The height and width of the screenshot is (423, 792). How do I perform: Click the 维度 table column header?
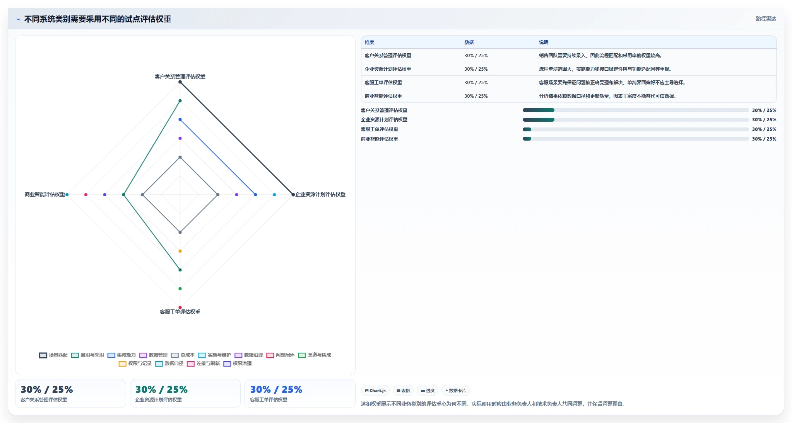click(369, 42)
